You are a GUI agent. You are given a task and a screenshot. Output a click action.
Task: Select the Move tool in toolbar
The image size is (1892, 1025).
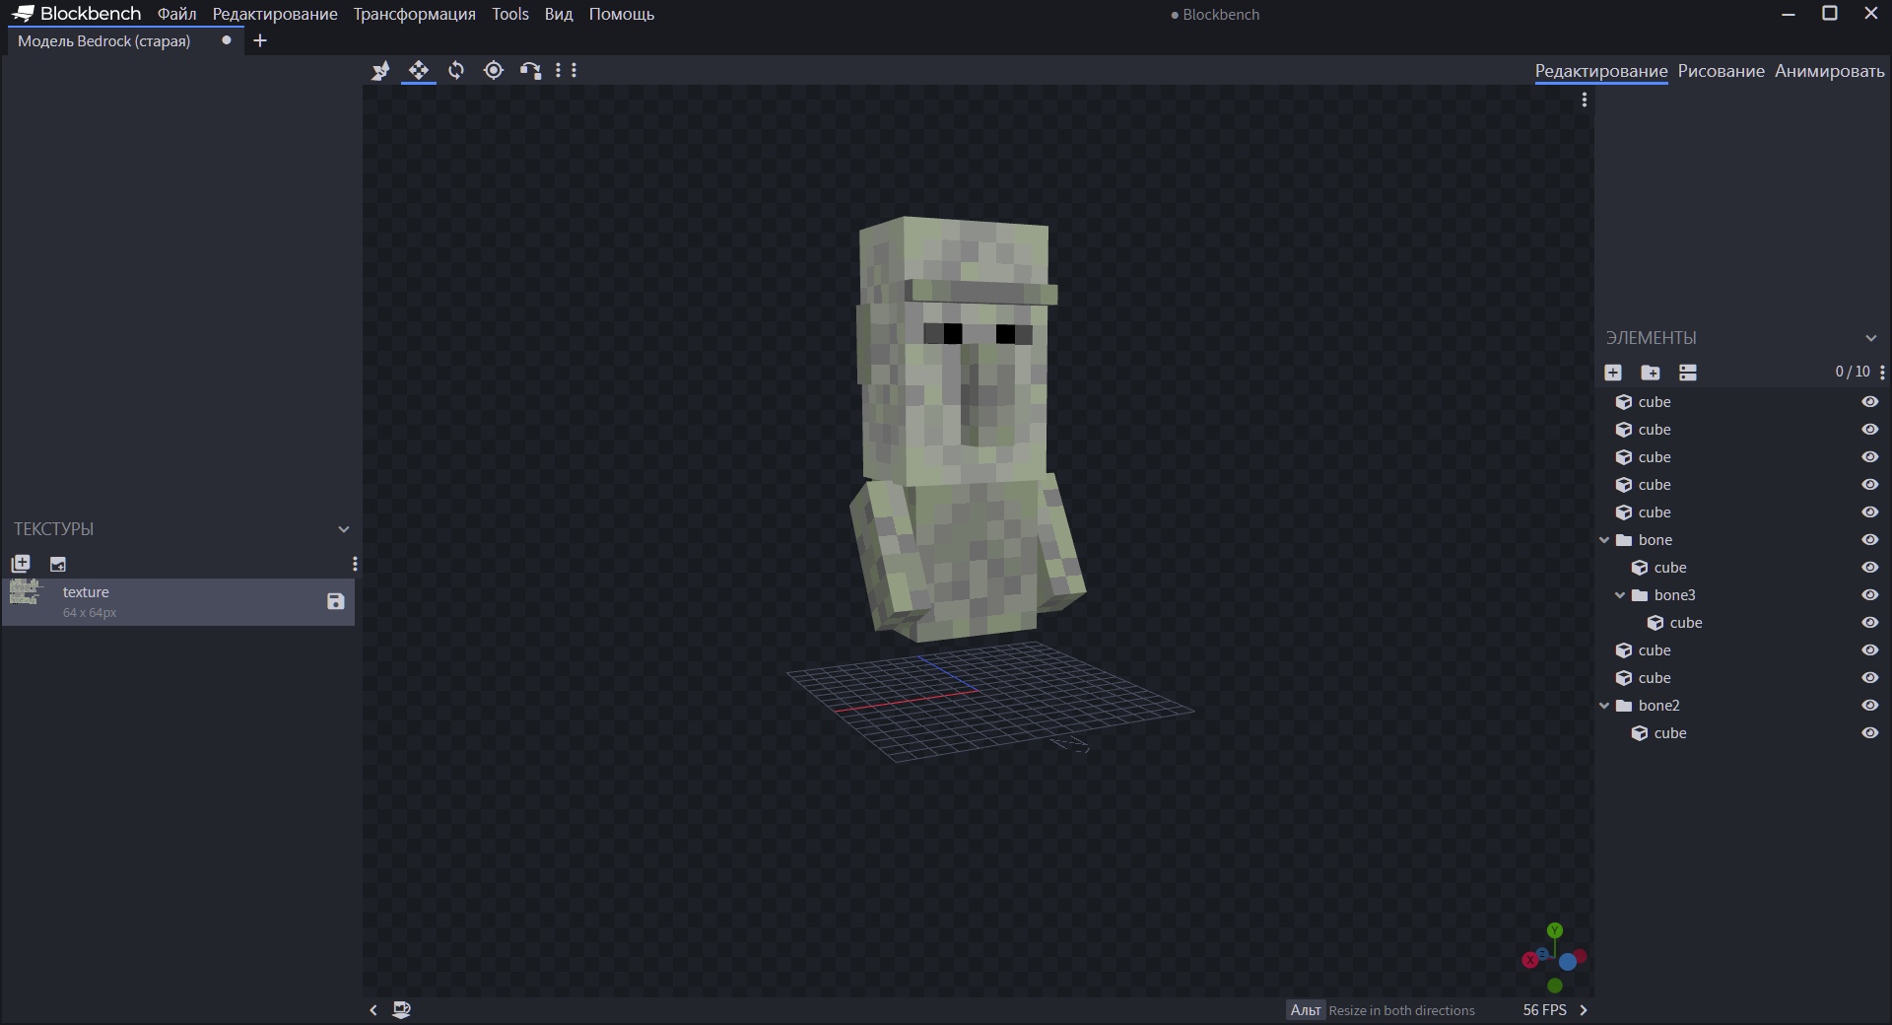pos(419,70)
